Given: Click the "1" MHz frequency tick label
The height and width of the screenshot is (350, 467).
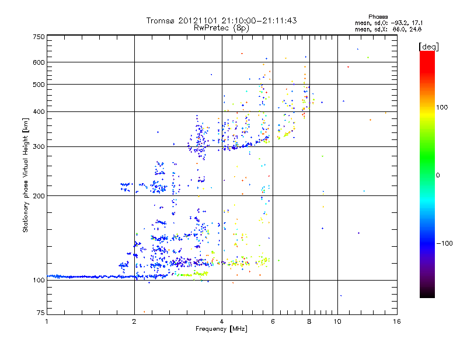Looking at the screenshot, I should pos(47,321).
